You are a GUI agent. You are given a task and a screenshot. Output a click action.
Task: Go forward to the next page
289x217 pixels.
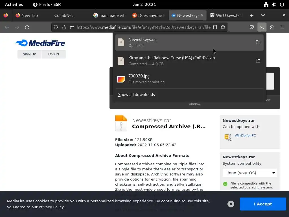(17, 27)
